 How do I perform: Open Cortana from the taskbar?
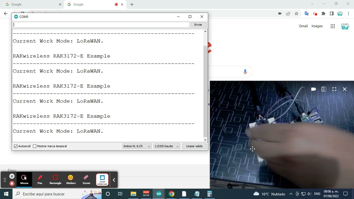[108, 194]
